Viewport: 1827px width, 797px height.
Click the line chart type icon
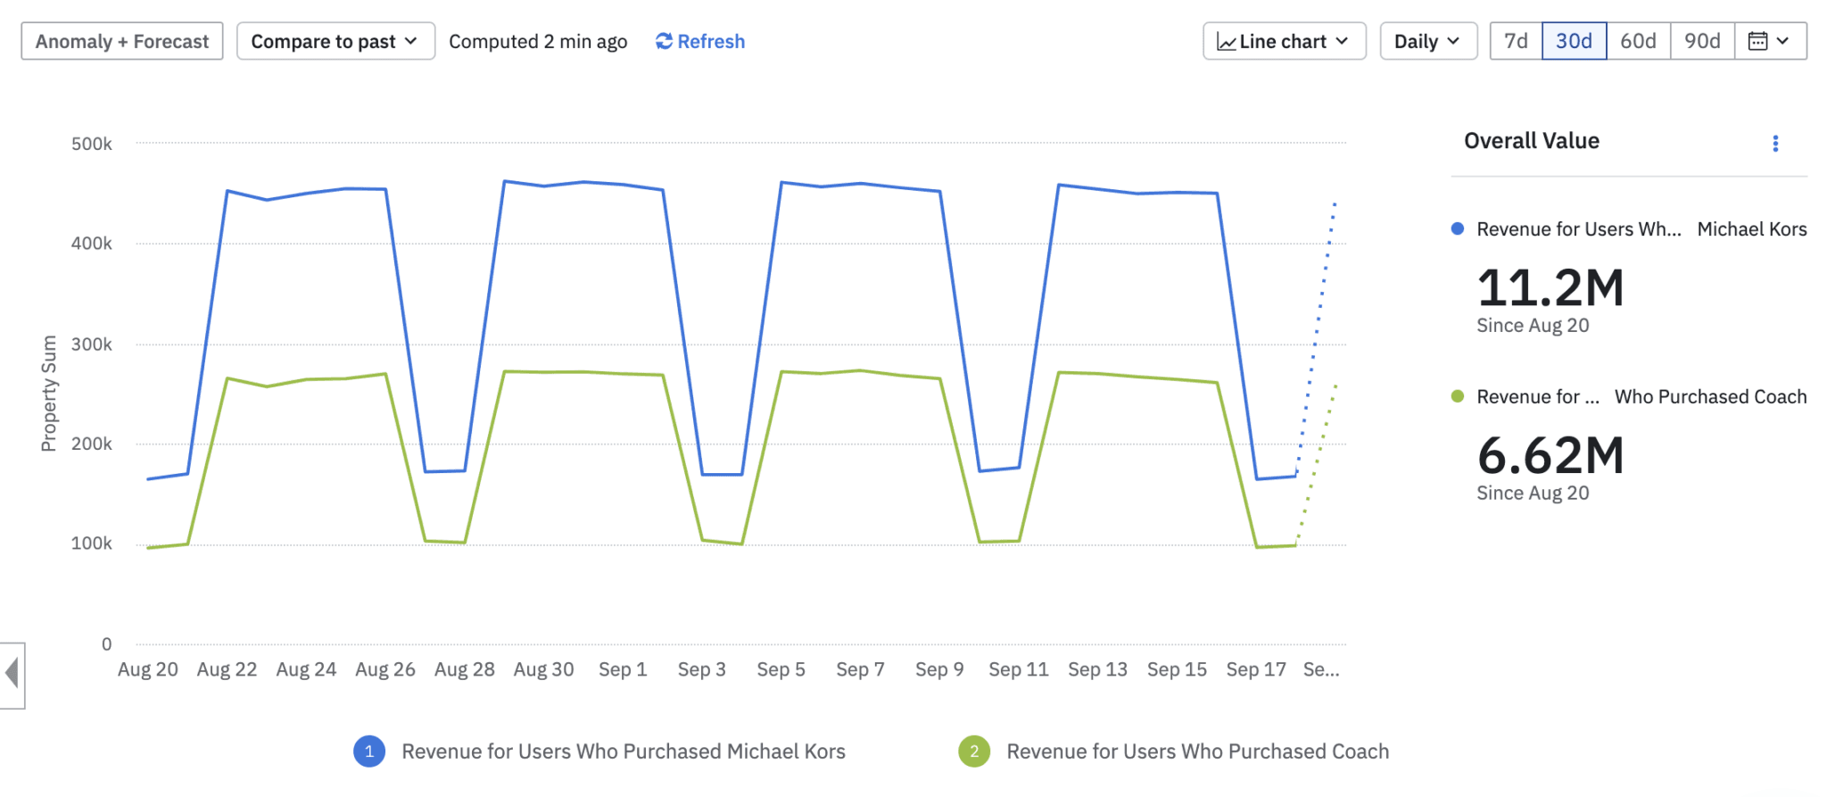[1227, 42]
